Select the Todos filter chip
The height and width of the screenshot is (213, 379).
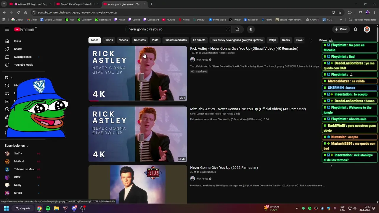tap(95, 40)
